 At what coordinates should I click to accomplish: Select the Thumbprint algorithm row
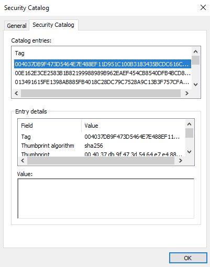click(102, 146)
